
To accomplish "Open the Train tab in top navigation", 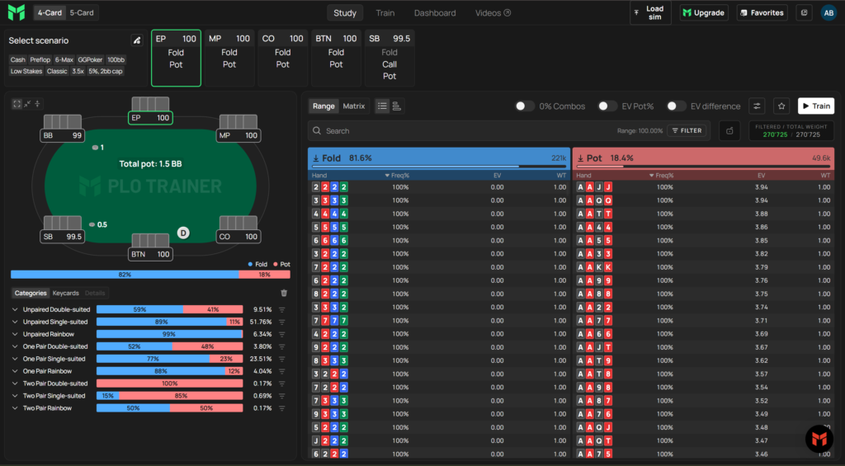I will [x=385, y=13].
